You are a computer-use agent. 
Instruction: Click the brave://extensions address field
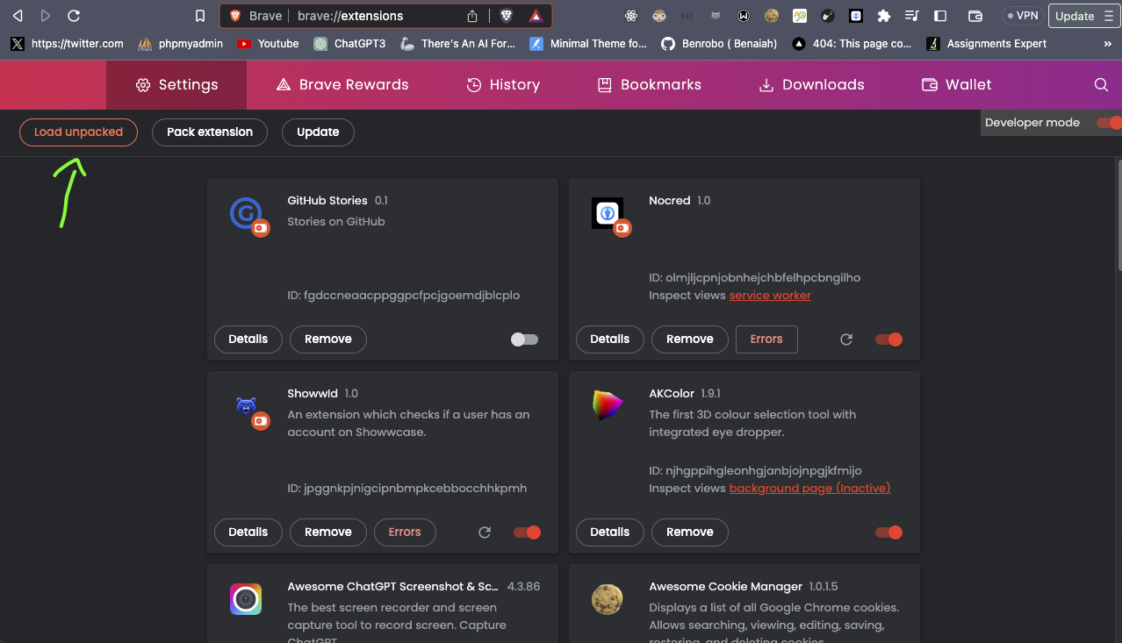point(349,16)
